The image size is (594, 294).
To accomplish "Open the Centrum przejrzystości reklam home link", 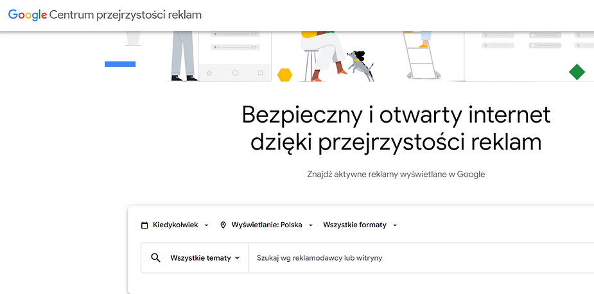I will click(125, 15).
